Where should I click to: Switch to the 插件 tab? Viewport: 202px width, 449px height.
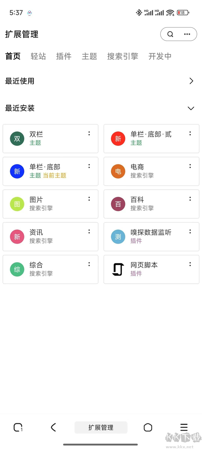64,56
